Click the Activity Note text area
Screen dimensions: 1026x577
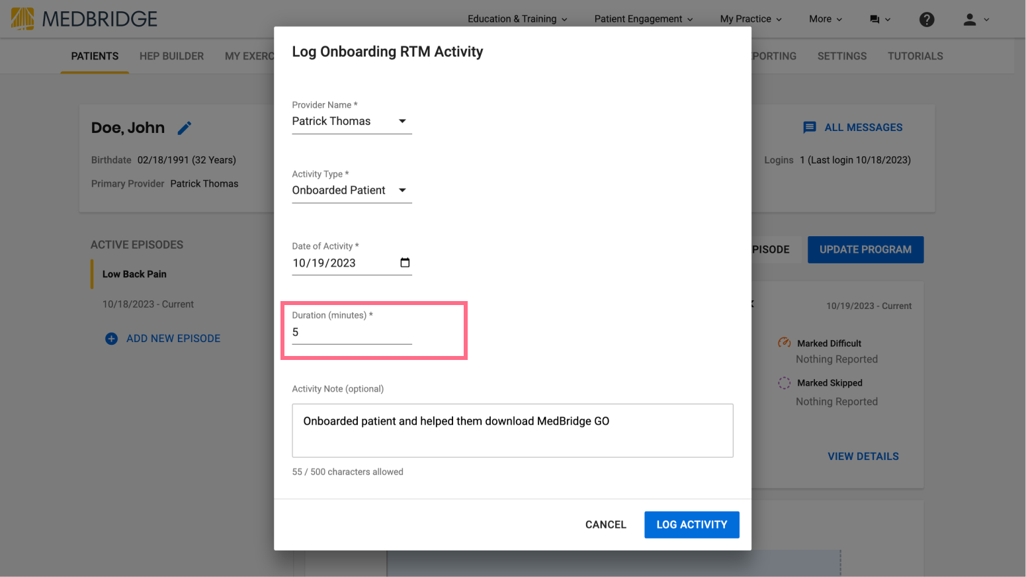[x=513, y=430]
